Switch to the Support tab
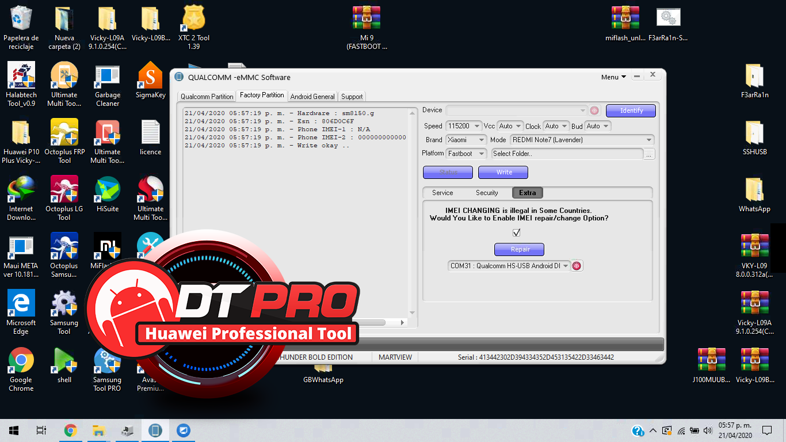The height and width of the screenshot is (442, 786). (352, 97)
